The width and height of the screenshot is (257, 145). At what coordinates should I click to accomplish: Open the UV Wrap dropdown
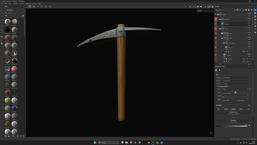[237, 83]
